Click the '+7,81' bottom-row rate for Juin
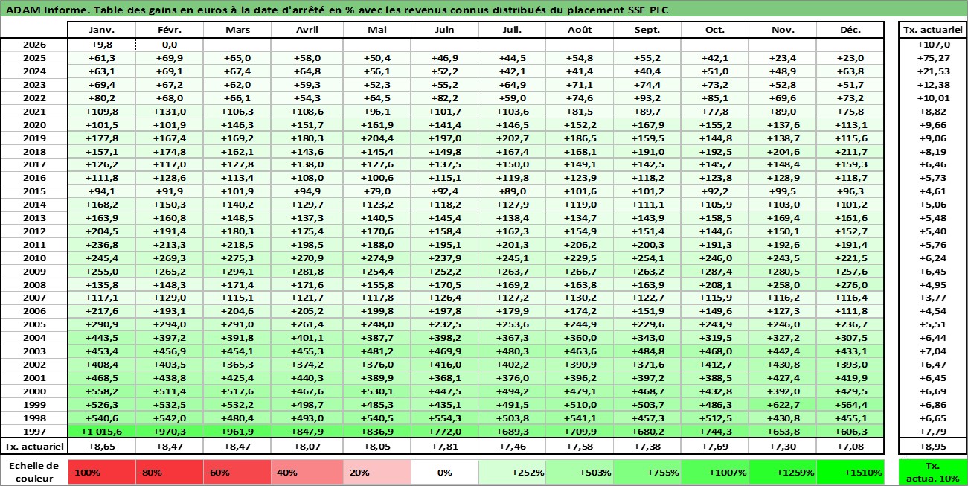Screen dimensions: 968x486 (444, 446)
